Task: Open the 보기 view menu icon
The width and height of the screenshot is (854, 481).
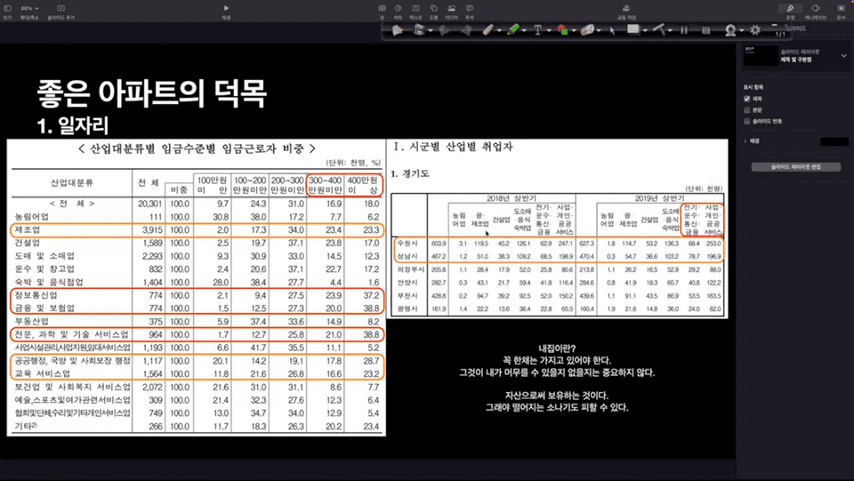Action: tap(8, 9)
